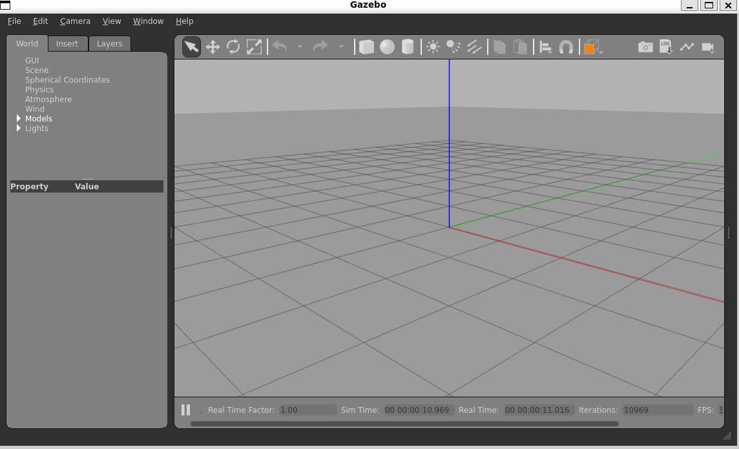
Task: Pause the simulation
Action: (186, 410)
